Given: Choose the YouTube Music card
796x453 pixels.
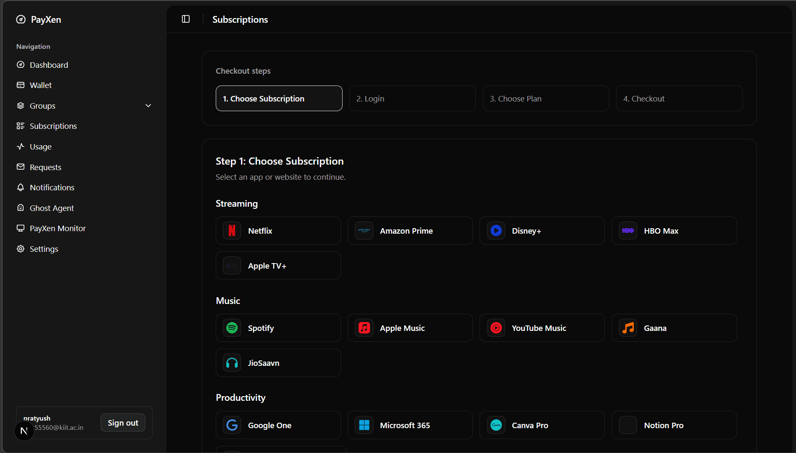Looking at the screenshot, I should (542, 328).
